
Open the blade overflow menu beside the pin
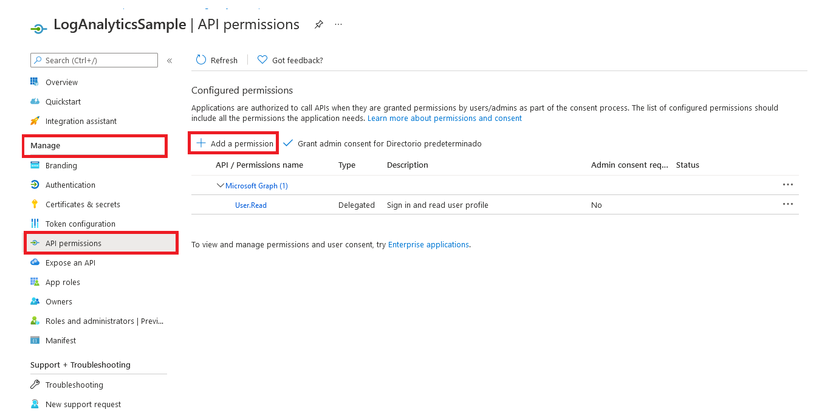click(338, 24)
